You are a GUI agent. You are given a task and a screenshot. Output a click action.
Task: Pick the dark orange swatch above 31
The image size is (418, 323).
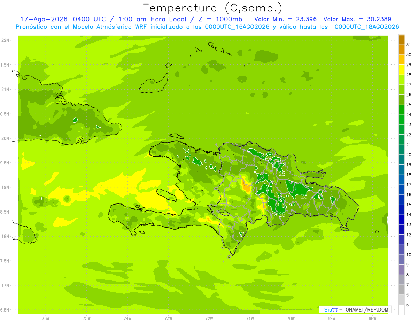[x=402, y=40]
